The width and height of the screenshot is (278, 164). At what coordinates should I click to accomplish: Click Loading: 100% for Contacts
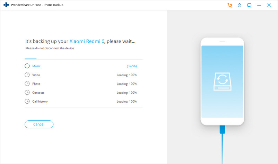pyautogui.click(x=127, y=93)
